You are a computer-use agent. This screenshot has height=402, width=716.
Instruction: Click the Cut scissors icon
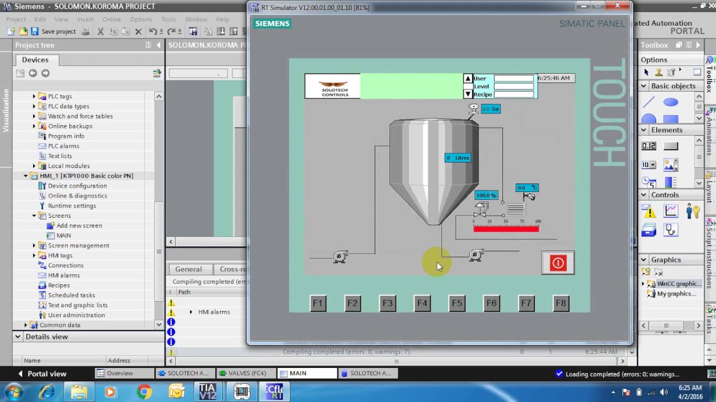pyautogui.click(x=101, y=31)
